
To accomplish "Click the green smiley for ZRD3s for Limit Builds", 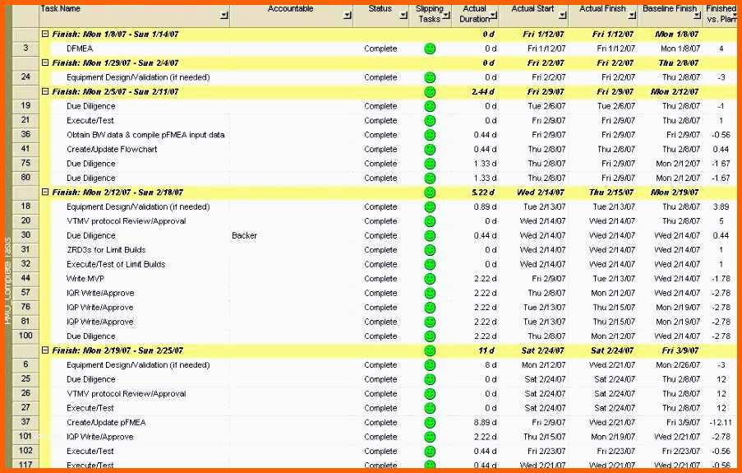I will 430,250.
